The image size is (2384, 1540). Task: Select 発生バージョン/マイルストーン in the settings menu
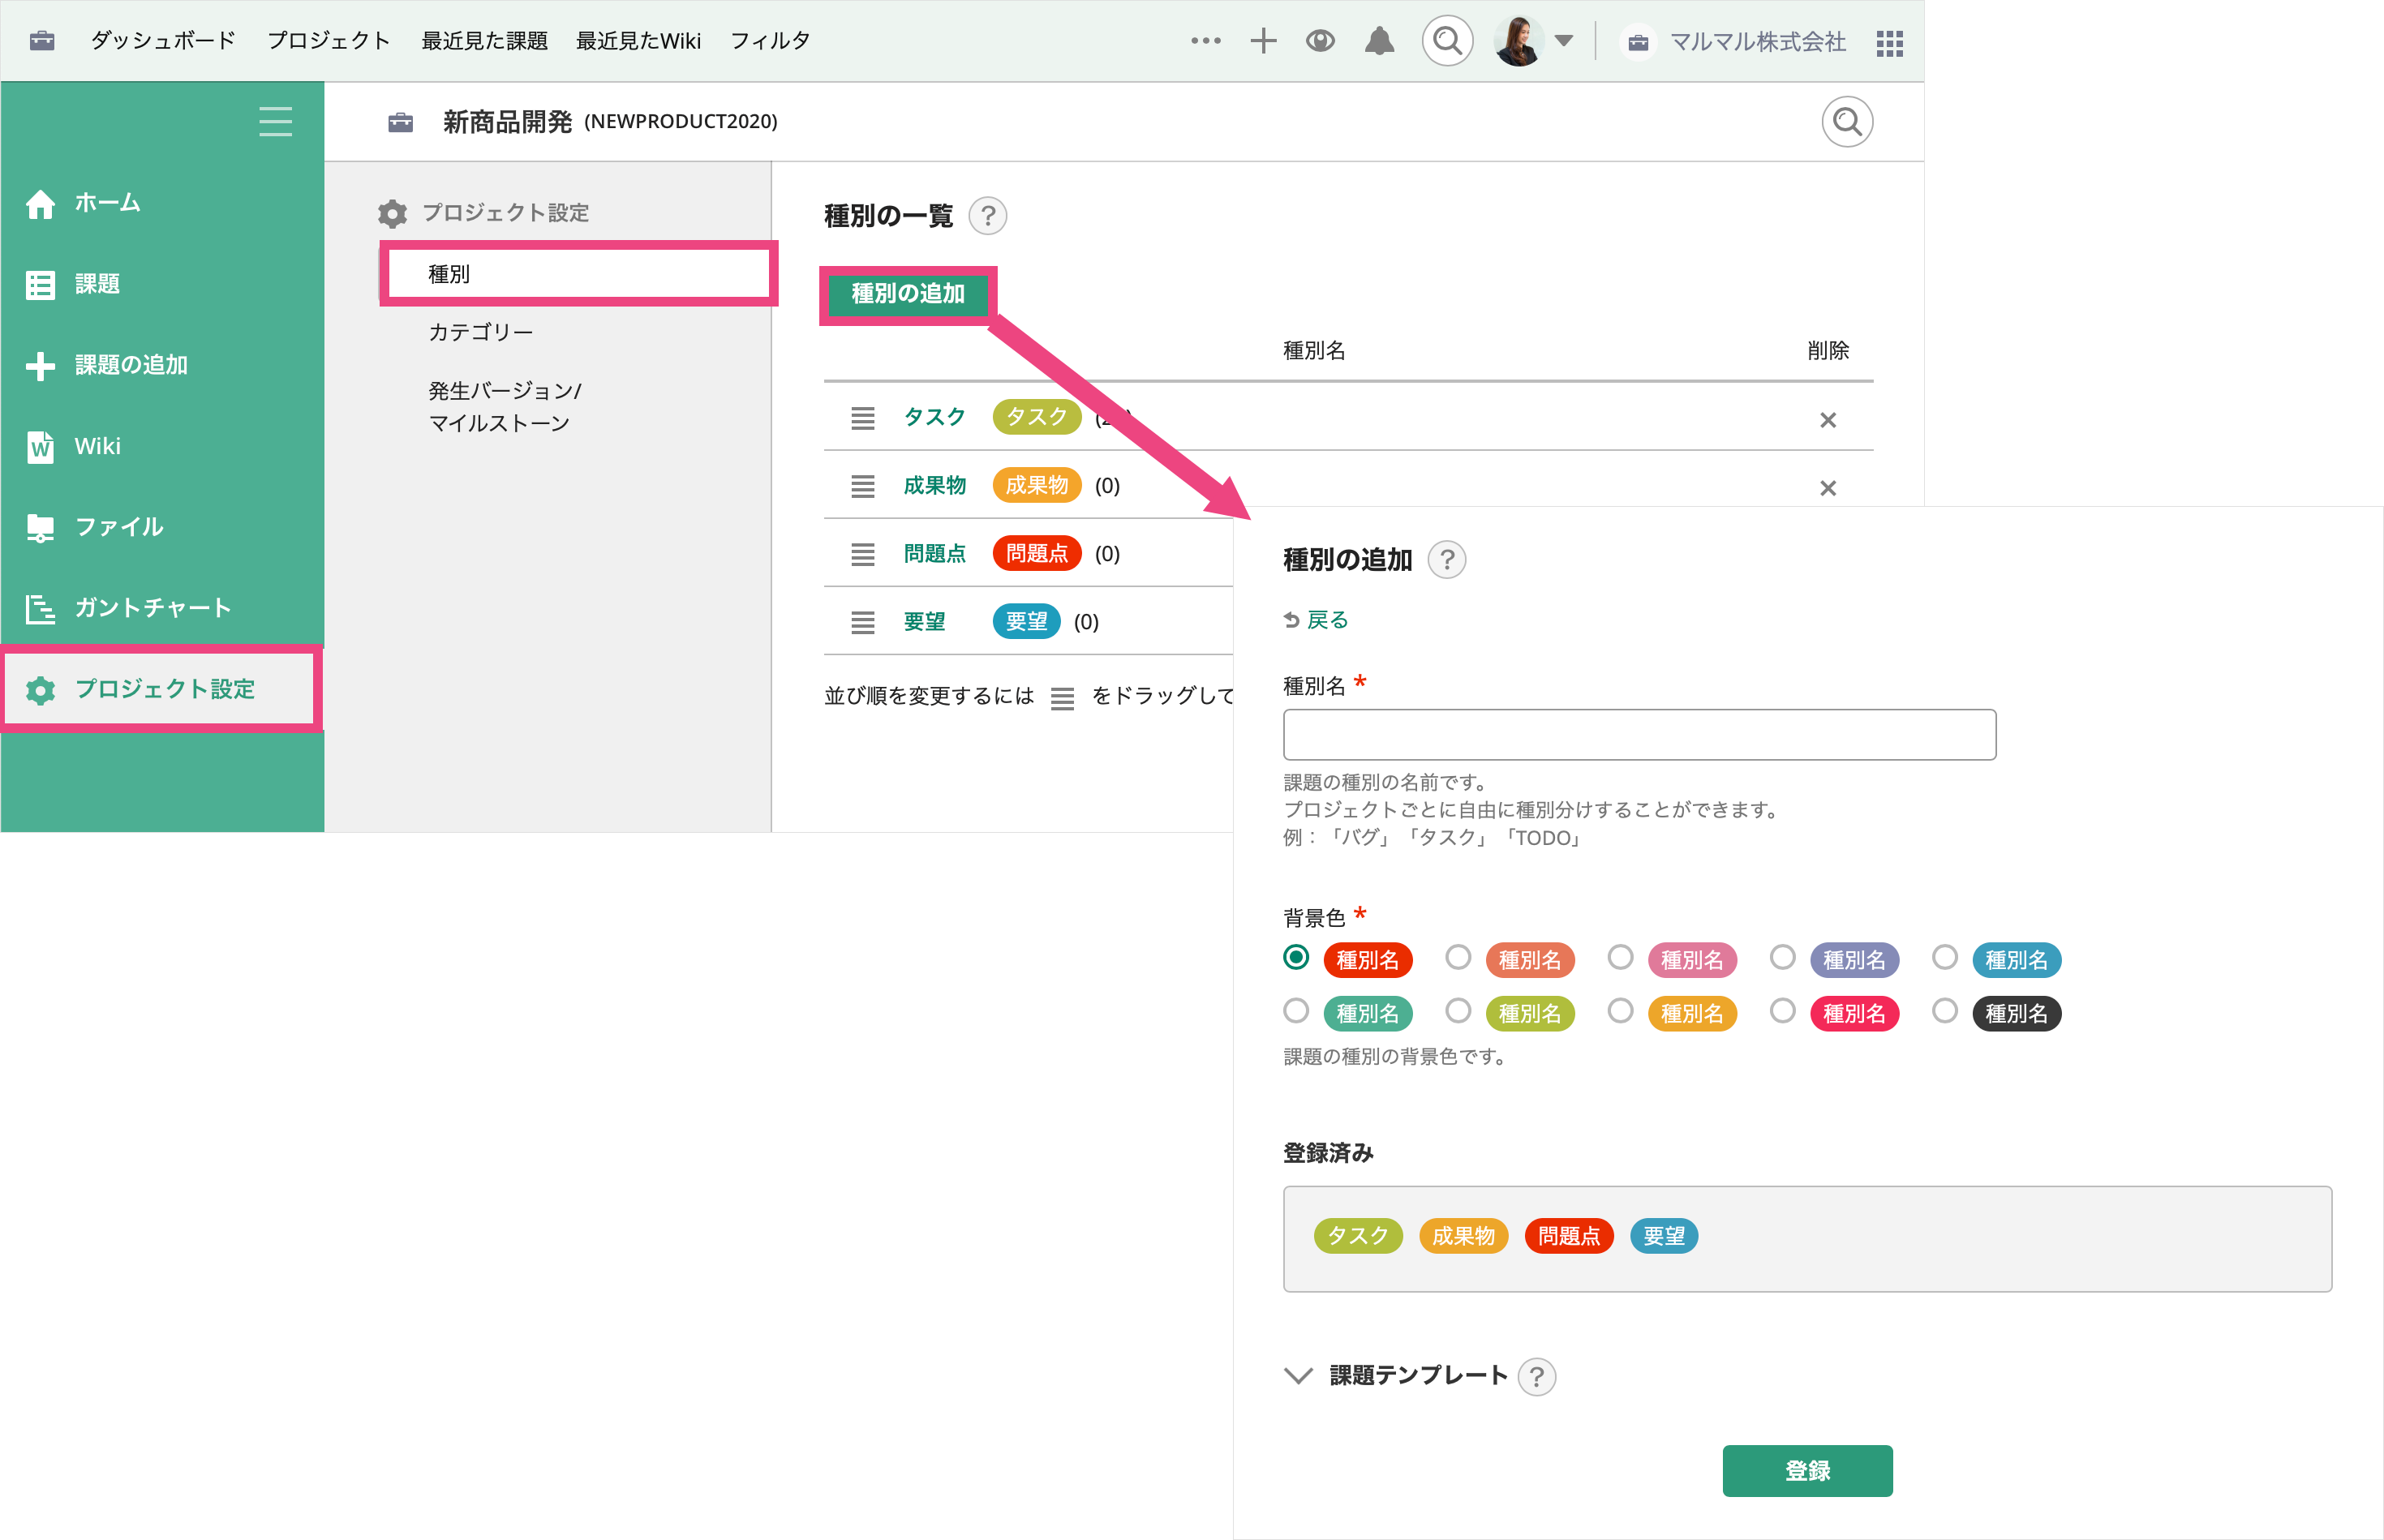click(x=505, y=407)
